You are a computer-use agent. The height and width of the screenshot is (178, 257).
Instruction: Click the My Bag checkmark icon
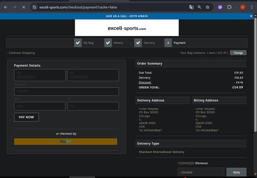click(78, 43)
